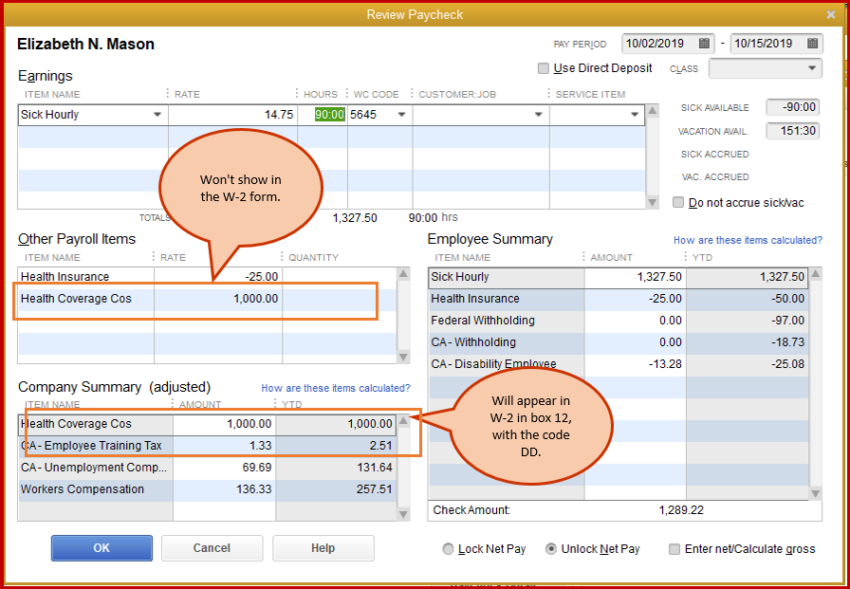Click the Vacation Avail. field 151:30
This screenshot has height=589, width=850.
[x=792, y=131]
